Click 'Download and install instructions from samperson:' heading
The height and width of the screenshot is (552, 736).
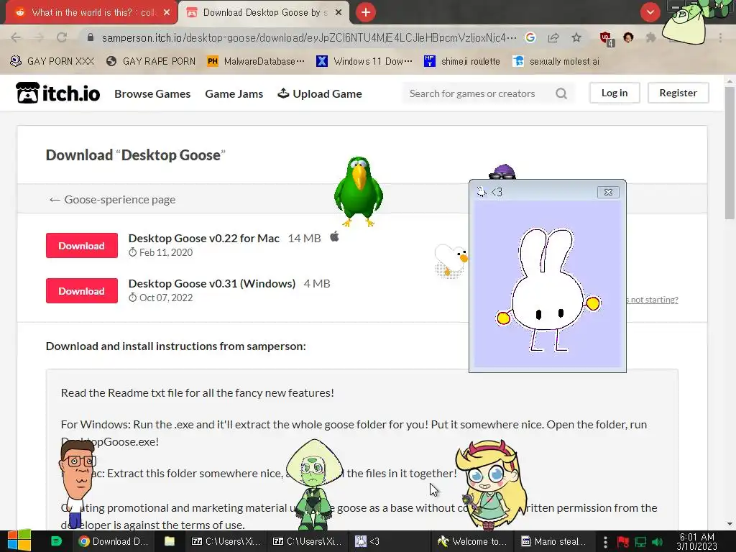pos(176,346)
